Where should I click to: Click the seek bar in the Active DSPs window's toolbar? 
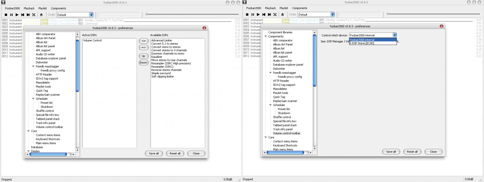[x=193, y=14]
